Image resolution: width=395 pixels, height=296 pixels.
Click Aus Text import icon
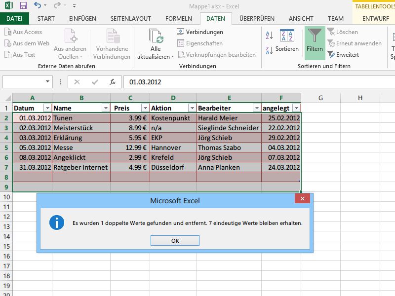coord(8,55)
